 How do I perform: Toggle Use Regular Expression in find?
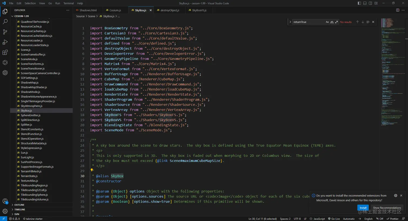336,22
